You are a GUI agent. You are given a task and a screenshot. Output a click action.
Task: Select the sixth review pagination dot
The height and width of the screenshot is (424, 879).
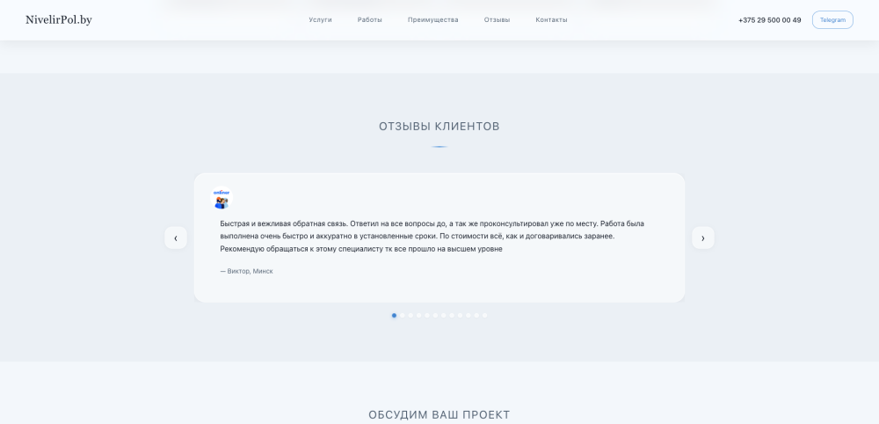[436, 315]
